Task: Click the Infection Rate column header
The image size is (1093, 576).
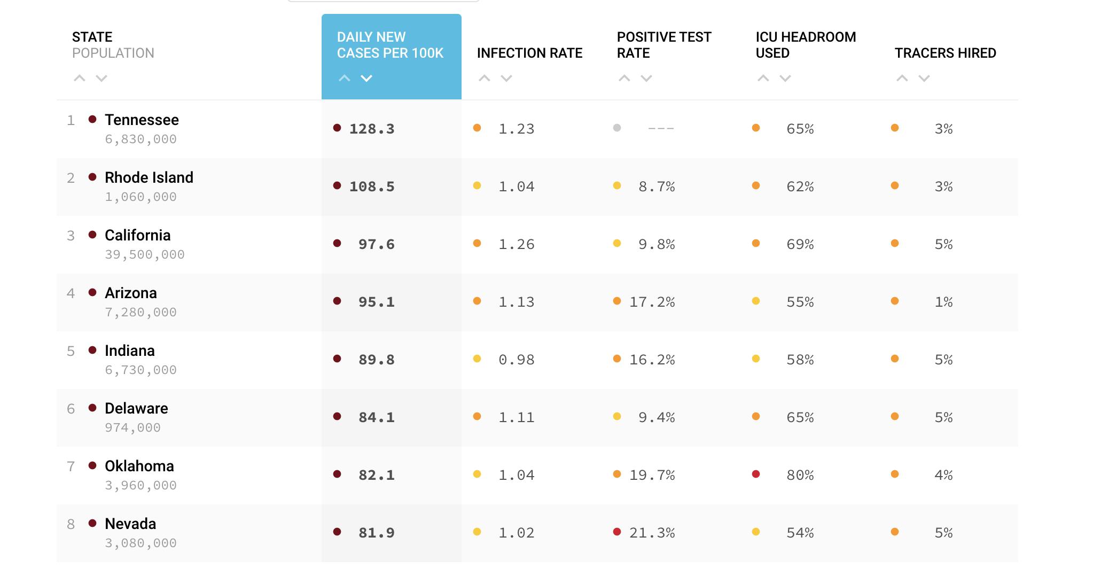Action: 529,53
